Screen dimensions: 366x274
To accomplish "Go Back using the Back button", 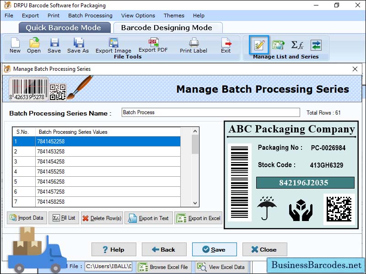I will tap(164, 249).
